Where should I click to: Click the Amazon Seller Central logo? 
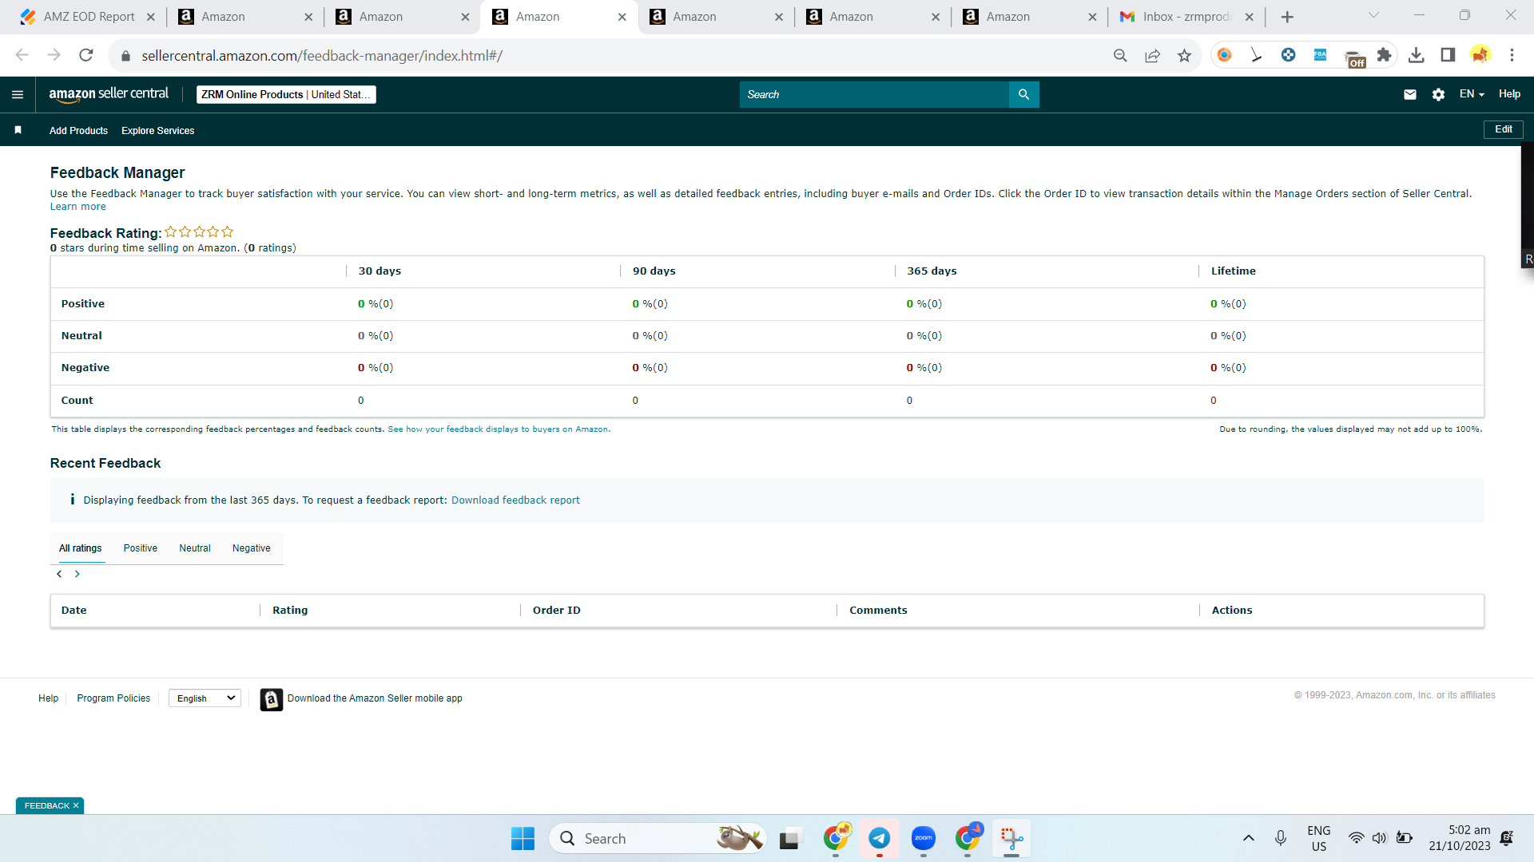(x=109, y=94)
